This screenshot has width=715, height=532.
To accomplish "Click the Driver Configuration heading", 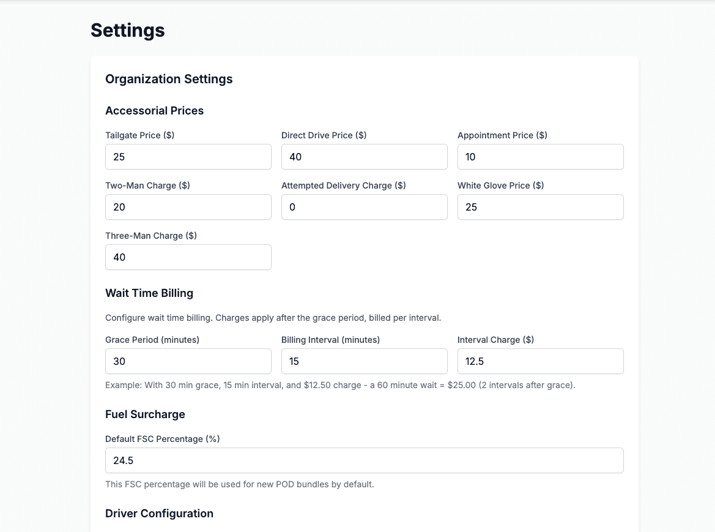I will (159, 514).
